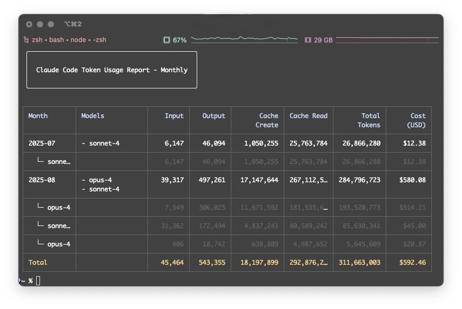Click the 2025-08 cache create value 17,147,644

point(259,180)
